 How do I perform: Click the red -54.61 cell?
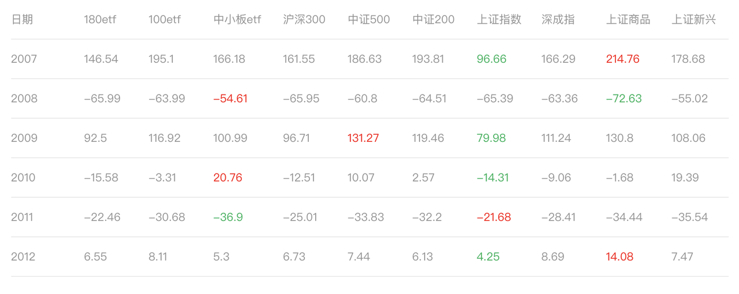(230, 99)
